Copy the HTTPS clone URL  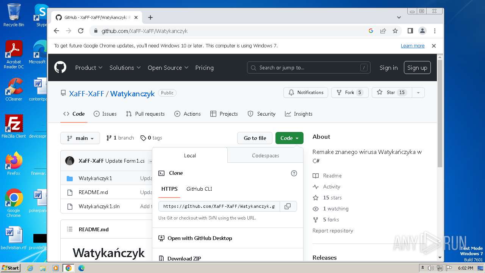(x=288, y=206)
